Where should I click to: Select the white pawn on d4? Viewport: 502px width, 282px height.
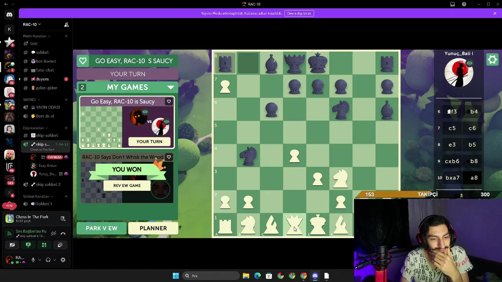coord(295,156)
